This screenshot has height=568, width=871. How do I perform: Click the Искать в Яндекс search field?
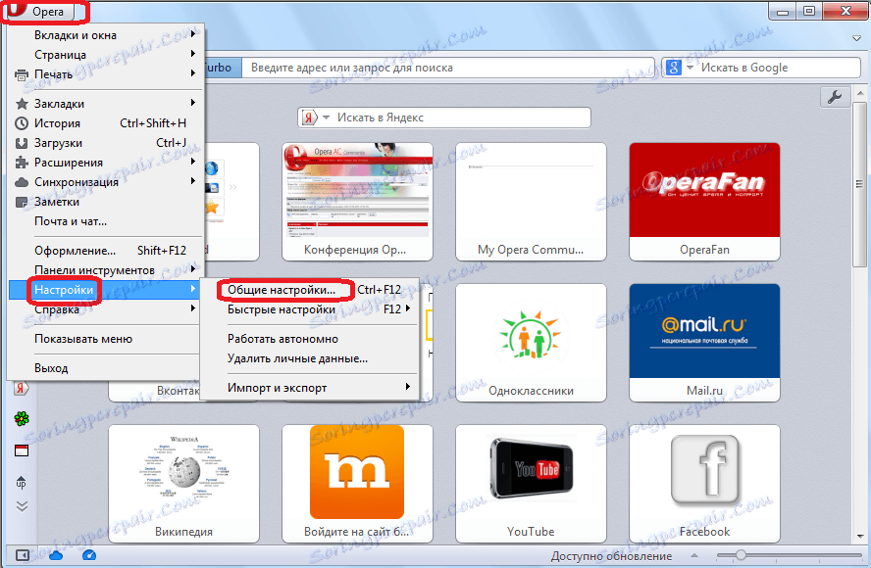click(x=461, y=118)
